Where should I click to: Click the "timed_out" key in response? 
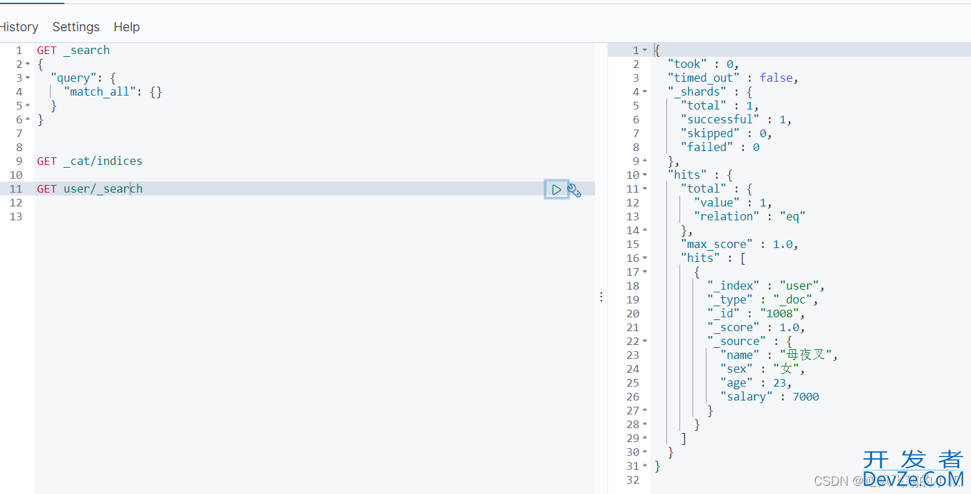[704, 78]
